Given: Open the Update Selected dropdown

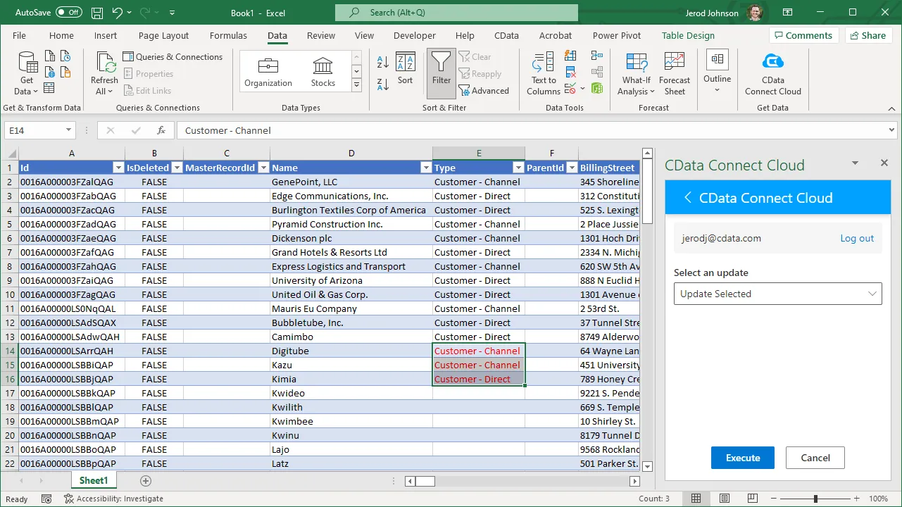Looking at the screenshot, I should point(777,293).
